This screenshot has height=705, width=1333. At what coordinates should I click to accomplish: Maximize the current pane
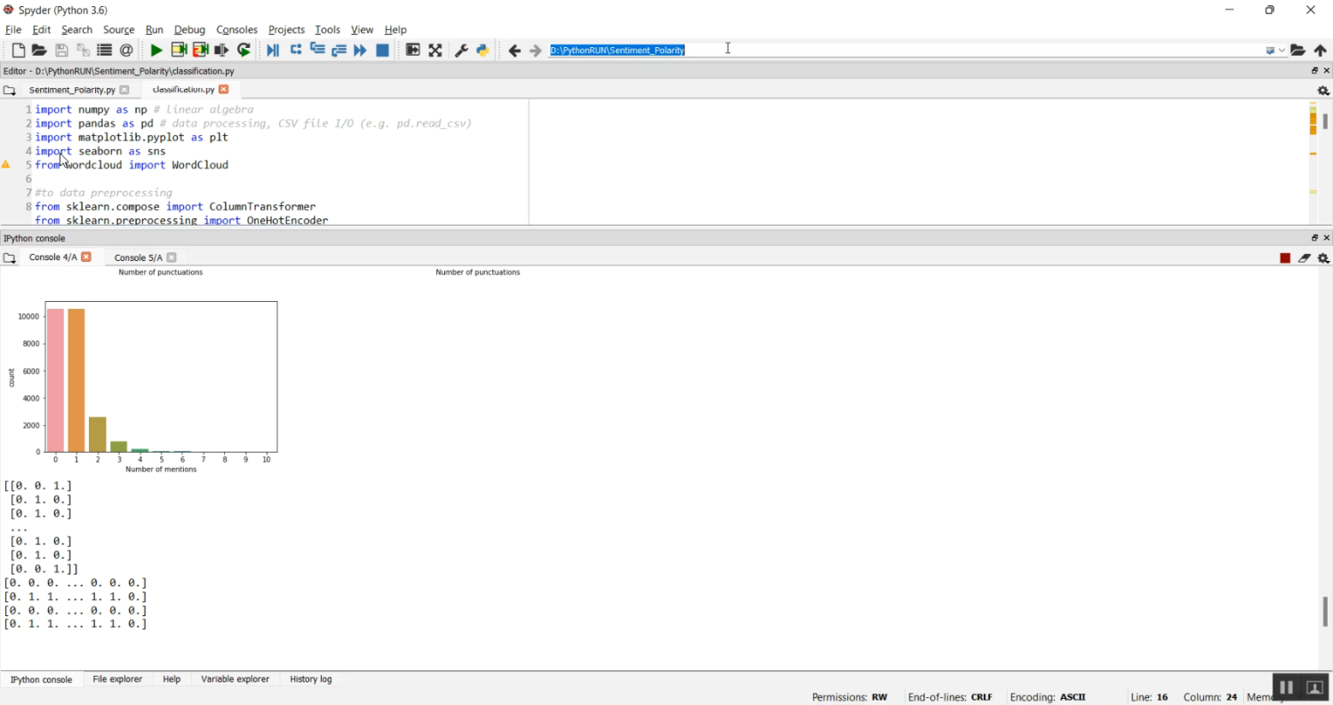[x=413, y=51]
